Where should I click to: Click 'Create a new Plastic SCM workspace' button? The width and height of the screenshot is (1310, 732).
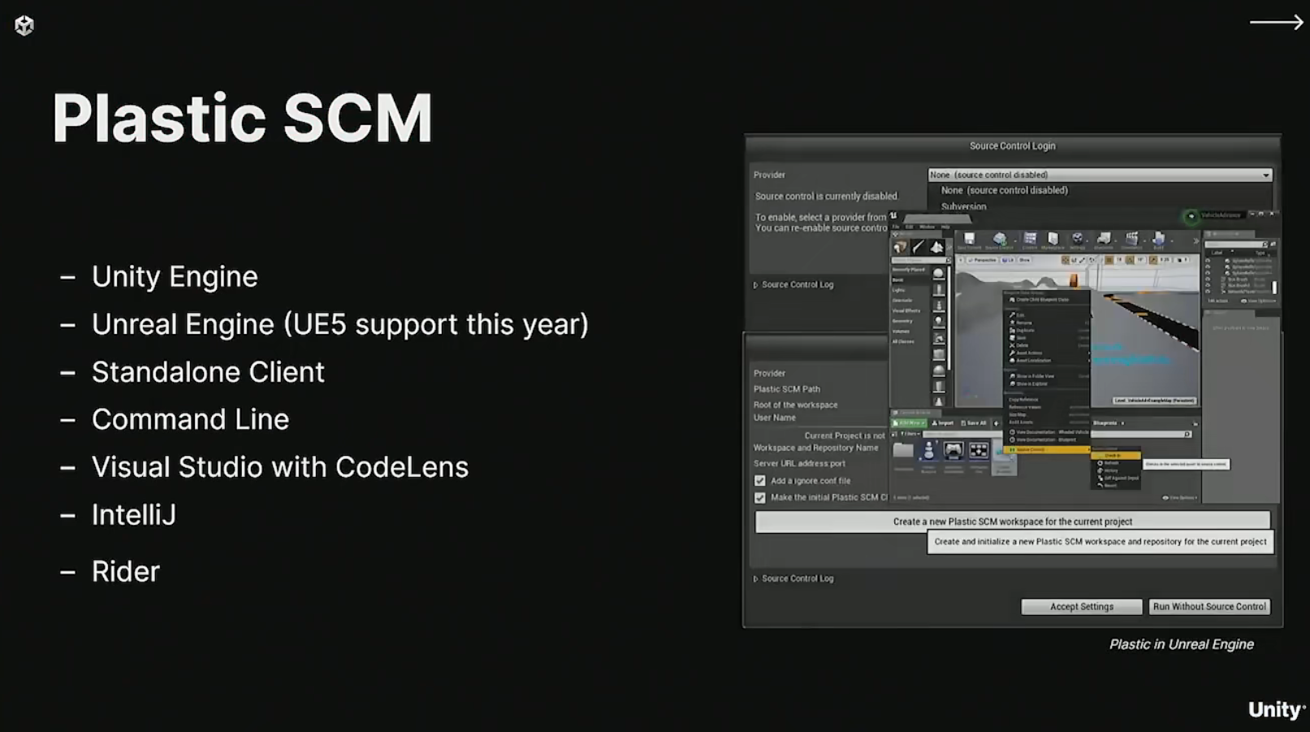(1013, 522)
